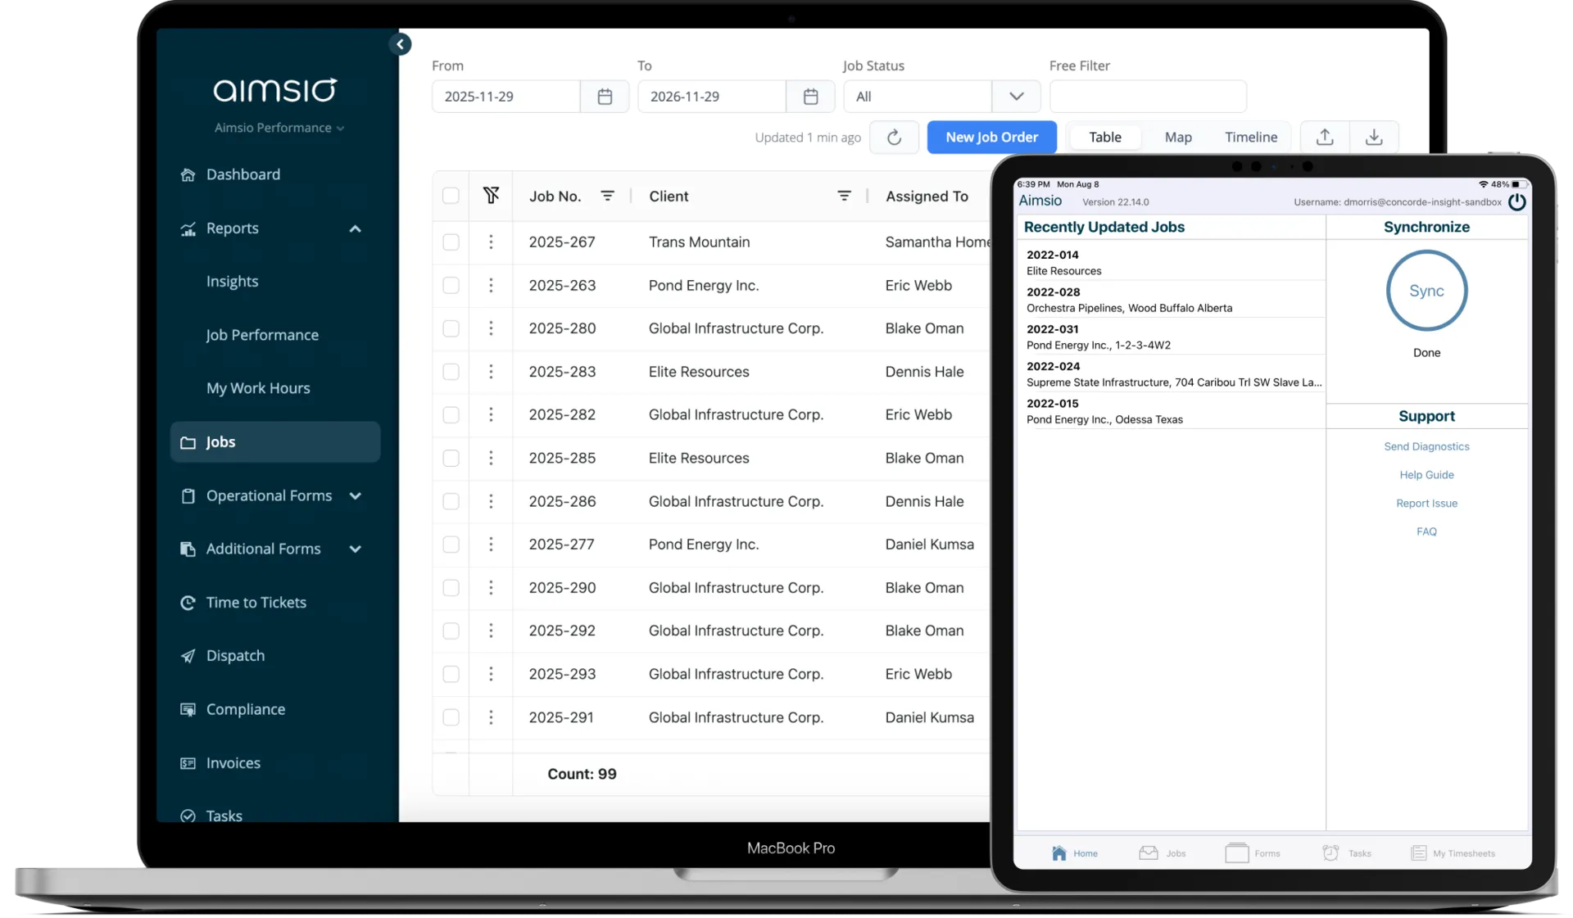
Task: Switch to the Timeline view tab
Action: coord(1250,138)
